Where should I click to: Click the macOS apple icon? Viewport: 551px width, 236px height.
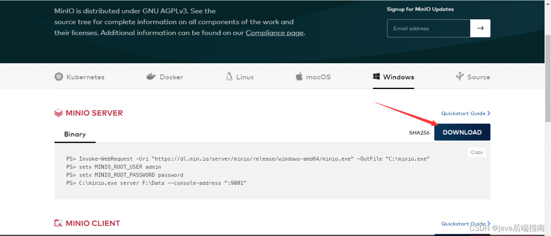point(299,77)
